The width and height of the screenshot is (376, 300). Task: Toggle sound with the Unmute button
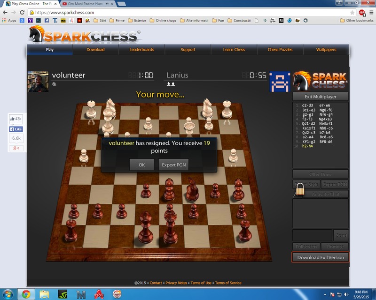pos(335,247)
